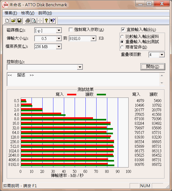Select the 兩者皆非(N) radio button
This screenshot has height=191, width=172.
click(122, 47)
